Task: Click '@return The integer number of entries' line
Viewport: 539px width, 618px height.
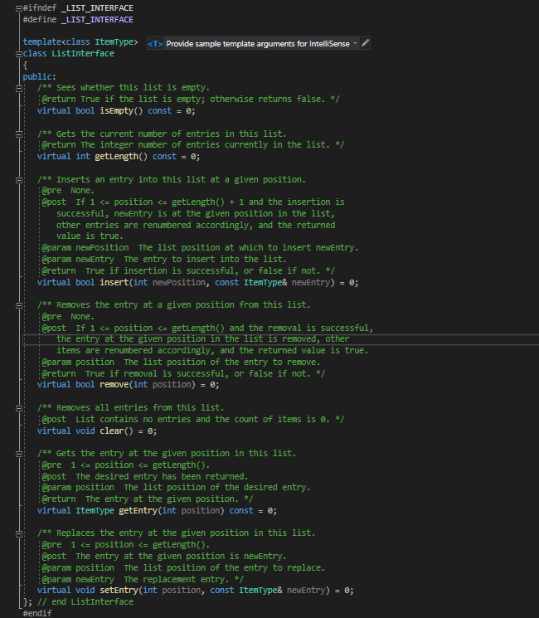Action: [193, 144]
